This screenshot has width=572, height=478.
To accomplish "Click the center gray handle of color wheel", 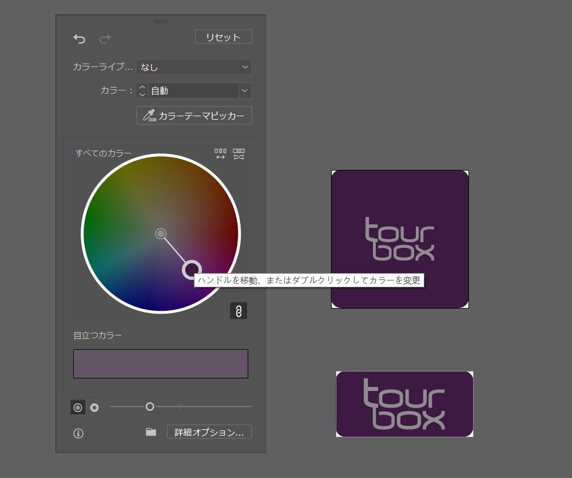I will tap(161, 234).
